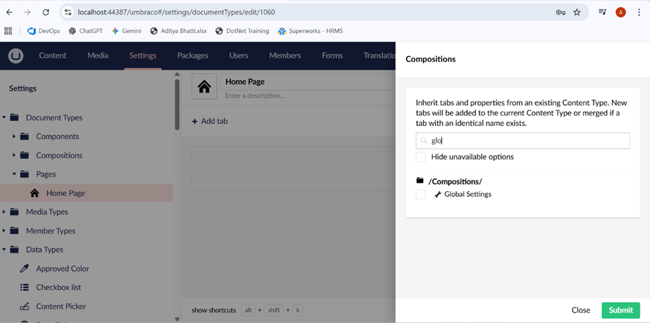
Task: Click the Settings tree scrollbar
Action: coord(177,104)
